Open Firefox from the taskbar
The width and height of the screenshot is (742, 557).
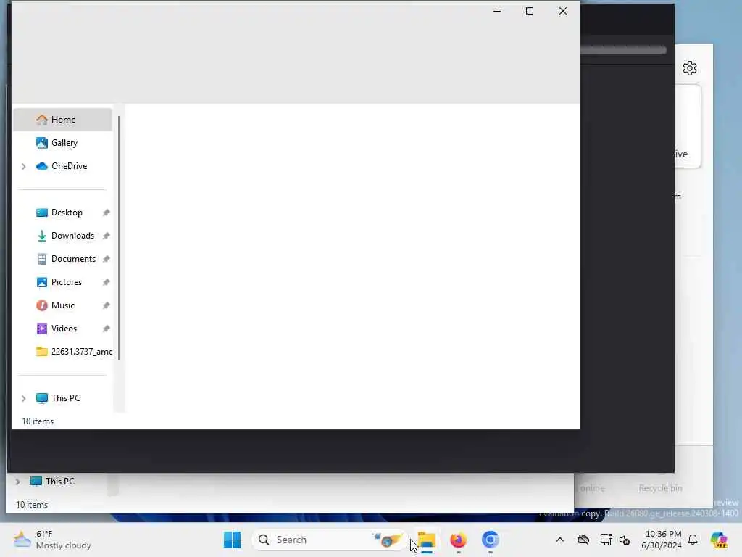click(x=458, y=540)
